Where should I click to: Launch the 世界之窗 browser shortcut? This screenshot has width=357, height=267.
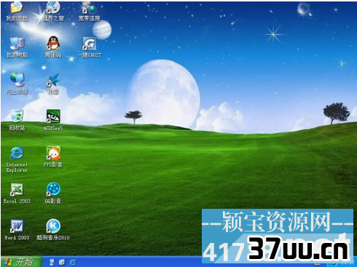point(53,8)
